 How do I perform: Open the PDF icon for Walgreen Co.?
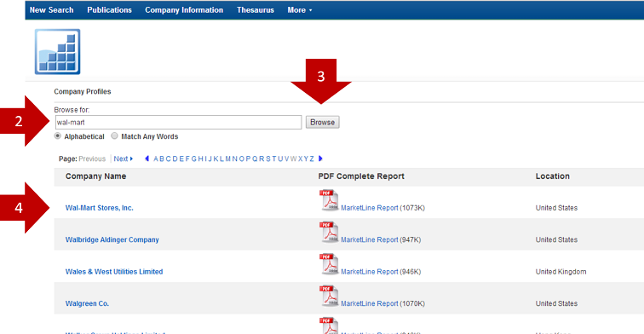[329, 296]
